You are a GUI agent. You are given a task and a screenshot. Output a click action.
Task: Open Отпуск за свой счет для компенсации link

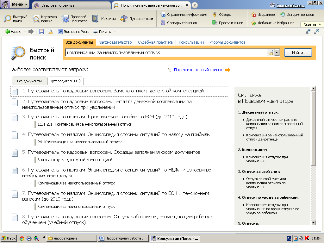(x=267, y=183)
